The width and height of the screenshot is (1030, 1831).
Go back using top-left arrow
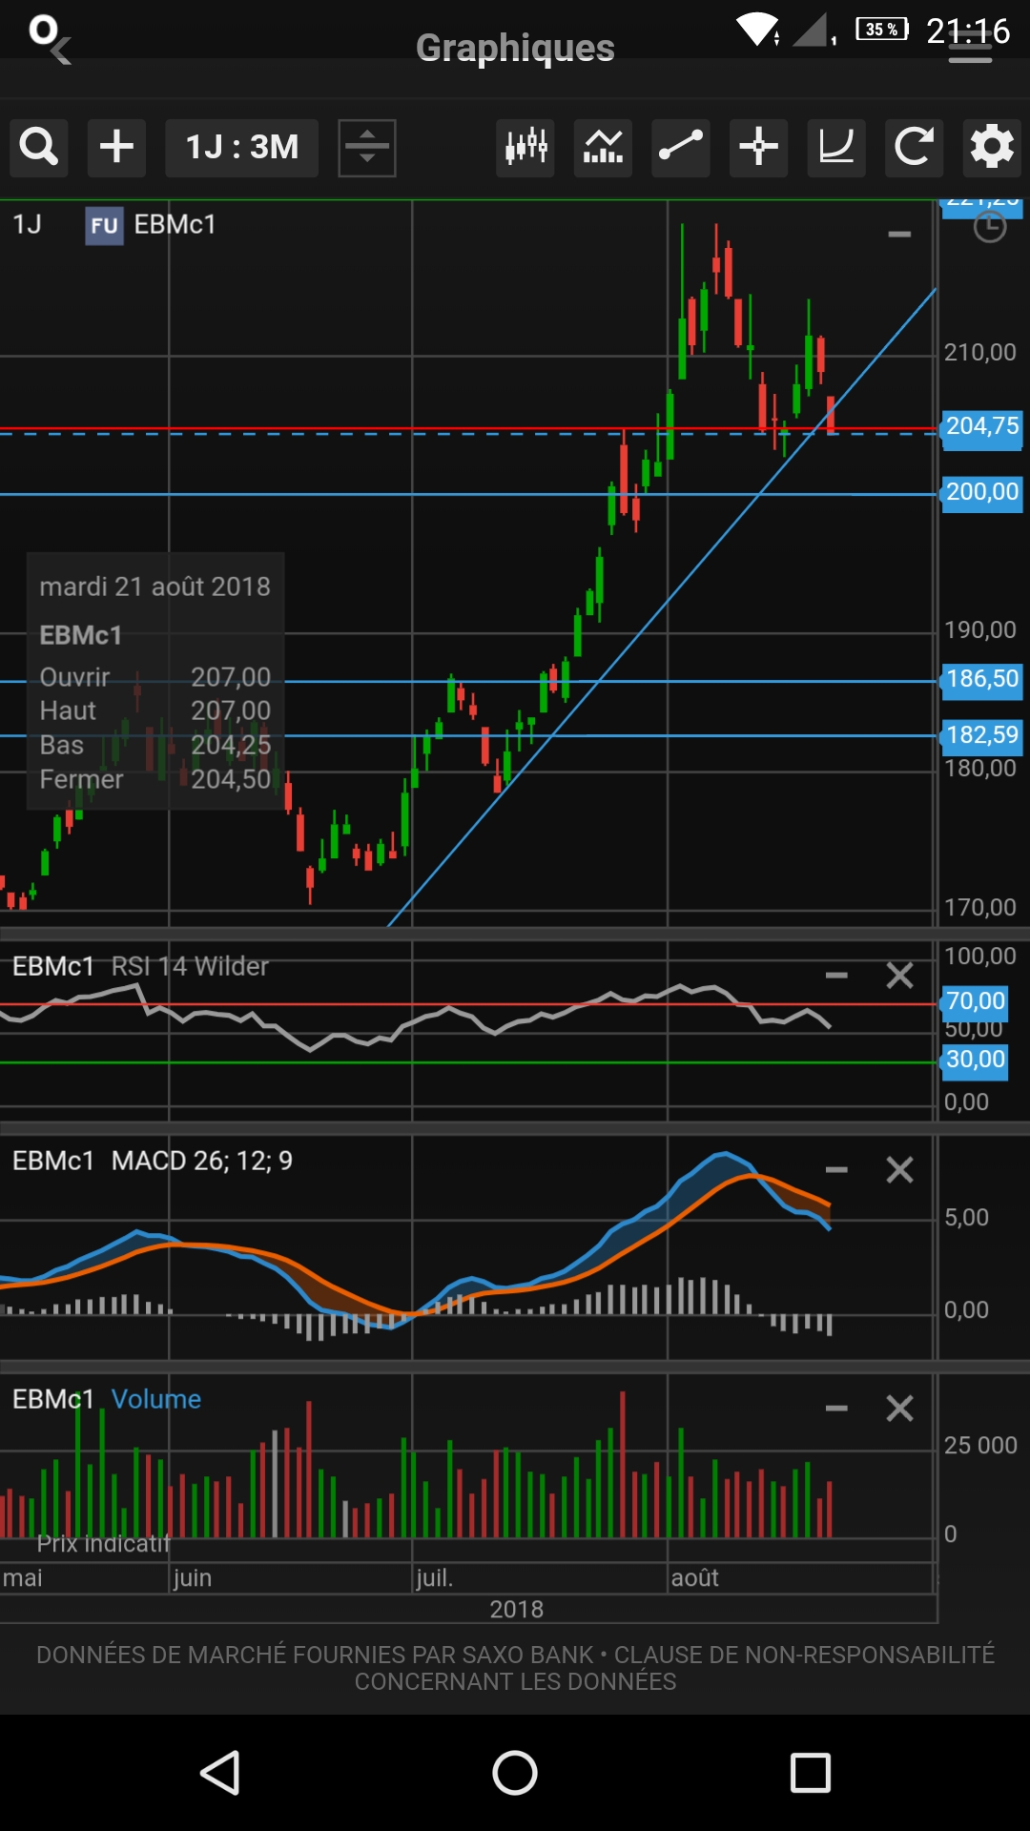(x=59, y=50)
